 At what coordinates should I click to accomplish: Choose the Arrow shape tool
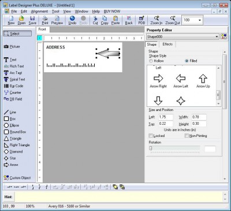(11, 165)
